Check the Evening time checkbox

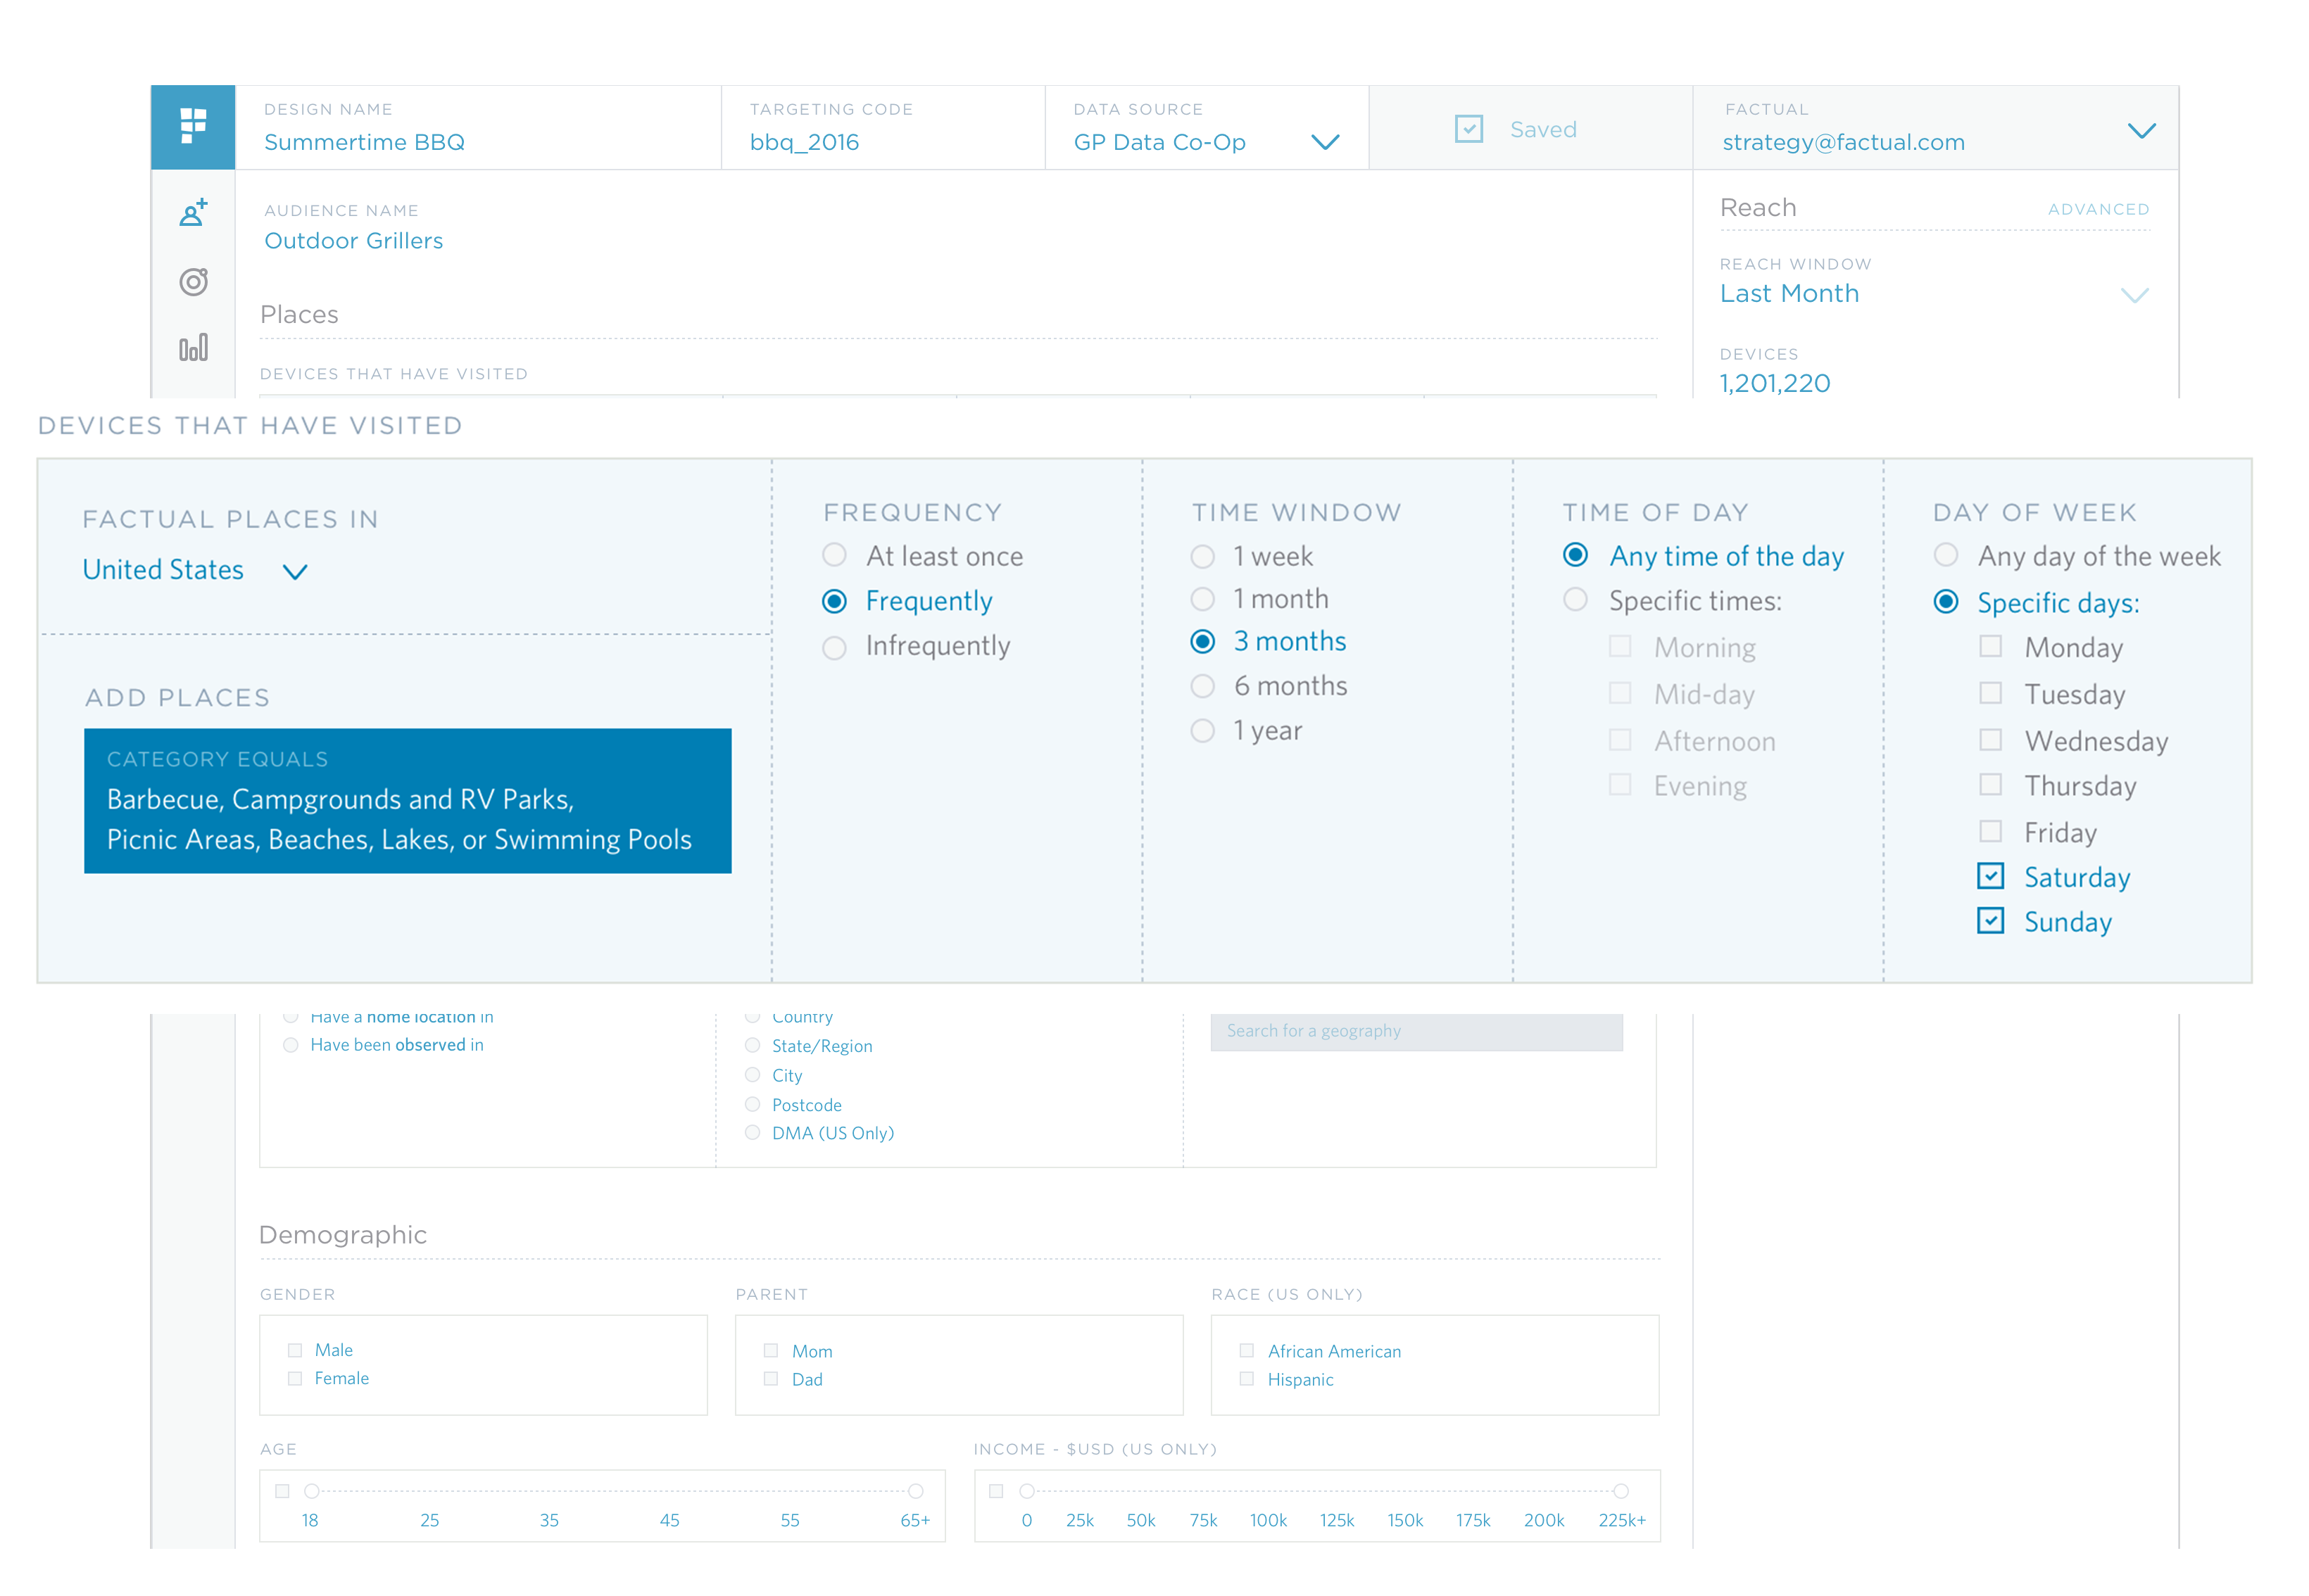pyautogui.click(x=1620, y=785)
